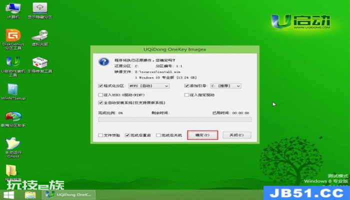Open the 计算机 (Computer) desktop icon
The width and height of the screenshot is (350, 200).
13,10
